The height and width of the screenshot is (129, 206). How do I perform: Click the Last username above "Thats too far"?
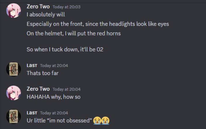(x=32, y=65)
